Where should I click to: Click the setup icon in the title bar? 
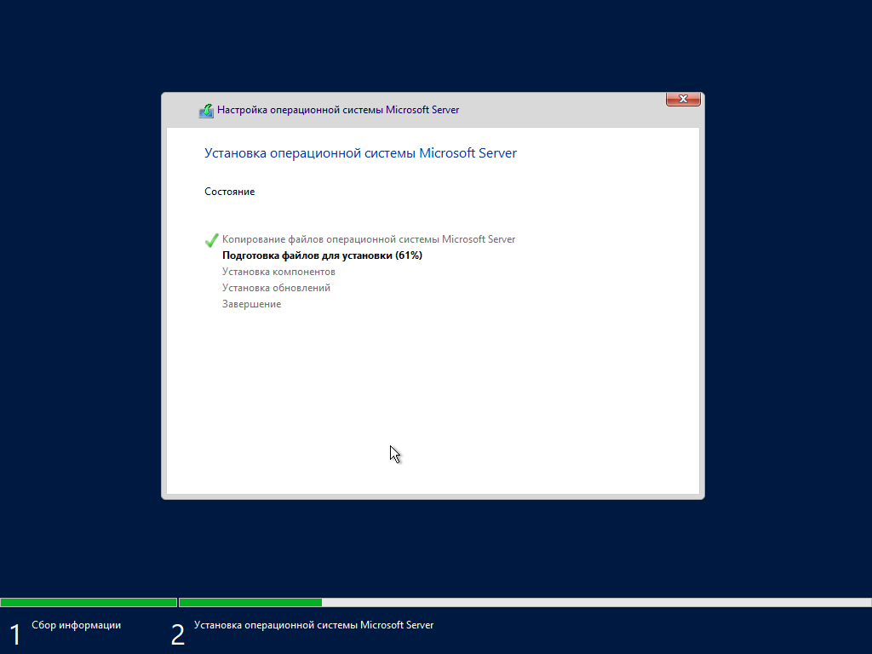(206, 111)
